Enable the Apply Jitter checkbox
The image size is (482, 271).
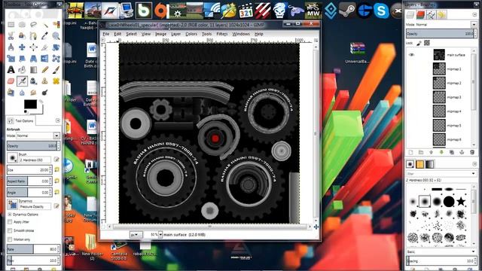[x=10, y=222]
